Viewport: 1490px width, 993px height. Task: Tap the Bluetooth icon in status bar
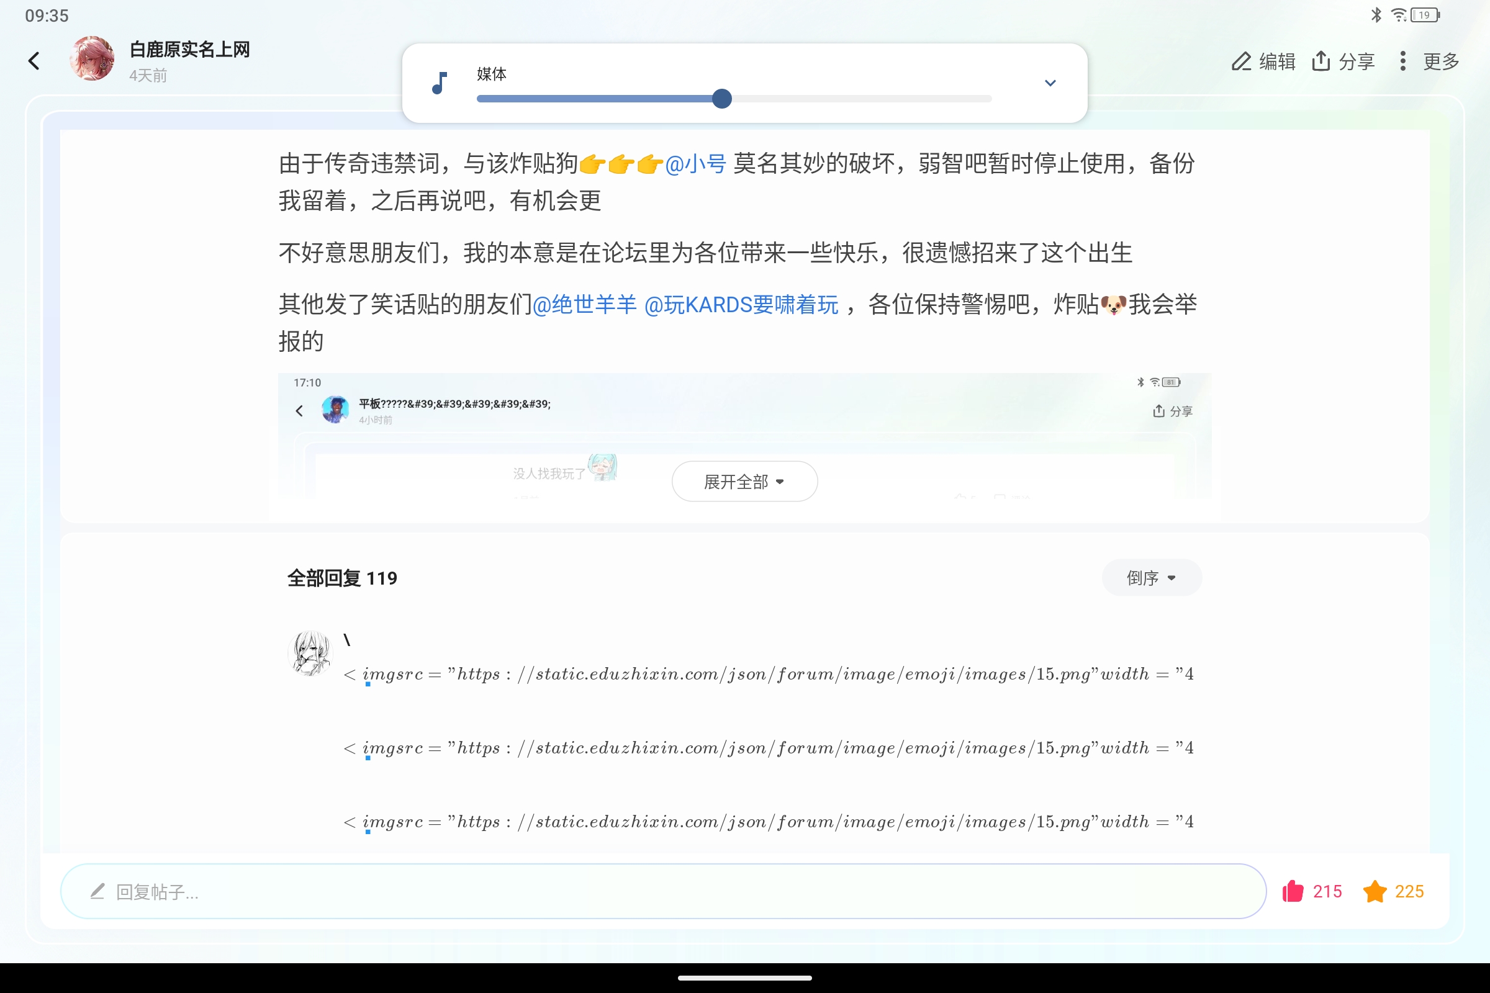(x=1376, y=15)
